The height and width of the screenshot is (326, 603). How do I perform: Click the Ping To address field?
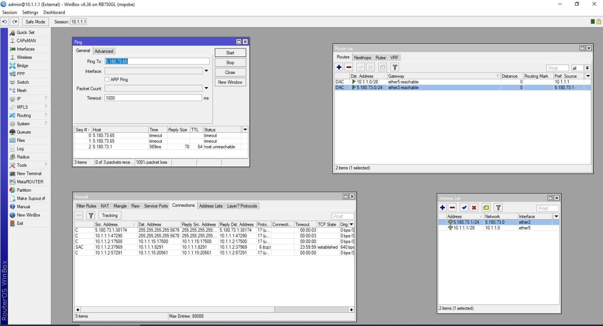point(156,61)
